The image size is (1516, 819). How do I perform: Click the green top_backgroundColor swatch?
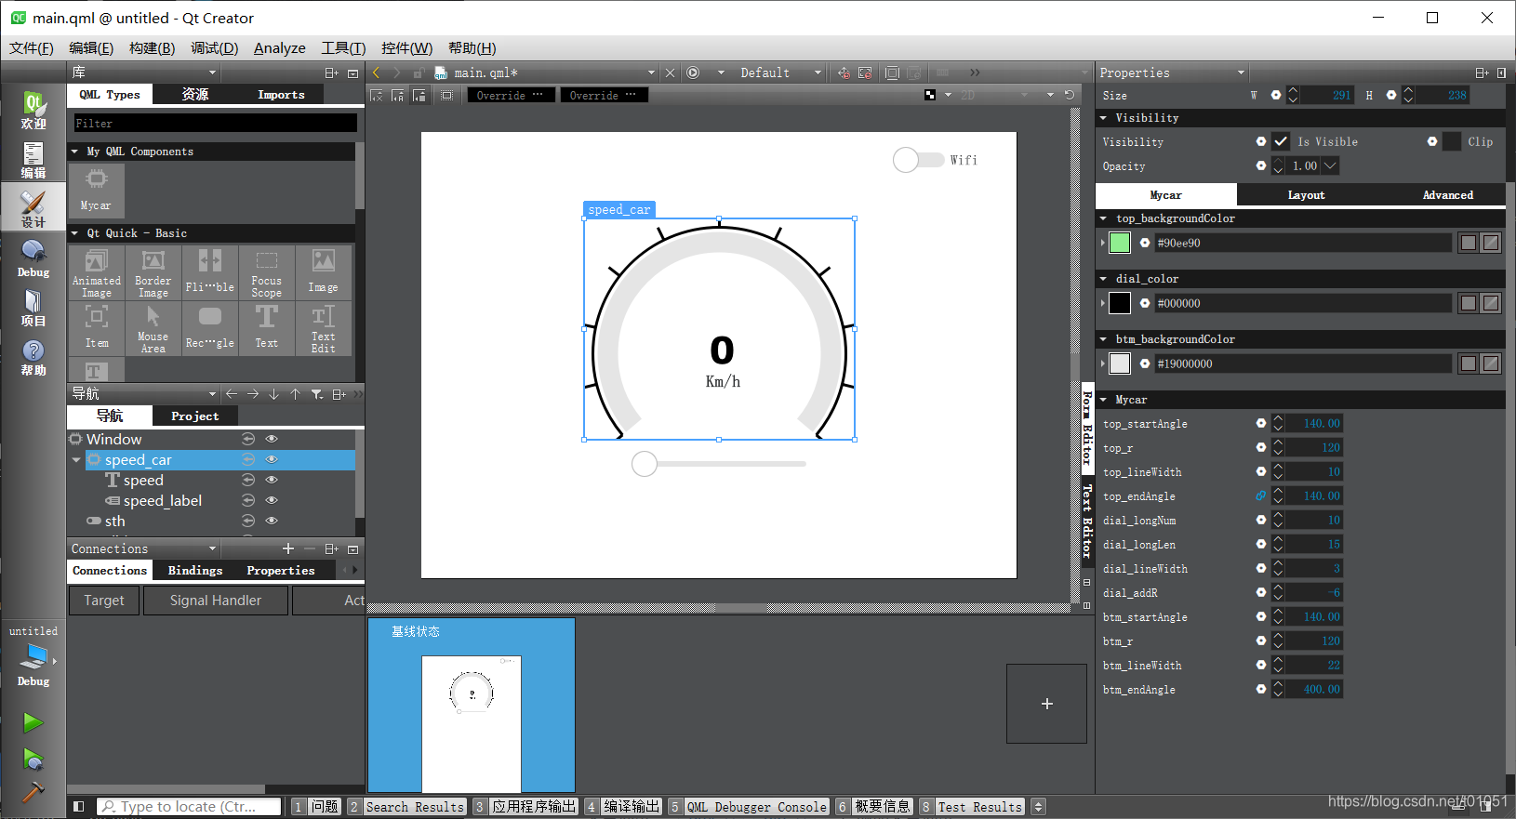click(1120, 243)
